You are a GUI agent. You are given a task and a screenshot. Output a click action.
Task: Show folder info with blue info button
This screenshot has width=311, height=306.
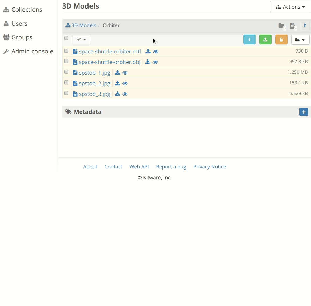(249, 39)
